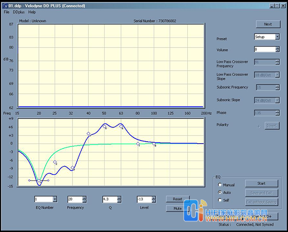Pick EQ band 6 diamond marker
Image resolution: width=288 pixels, height=232 pixels.
(x=121, y=127)
